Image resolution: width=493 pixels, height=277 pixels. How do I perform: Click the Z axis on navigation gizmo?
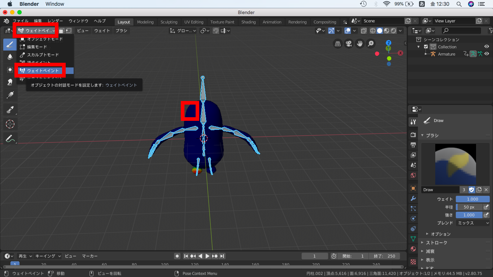[388, 43]
